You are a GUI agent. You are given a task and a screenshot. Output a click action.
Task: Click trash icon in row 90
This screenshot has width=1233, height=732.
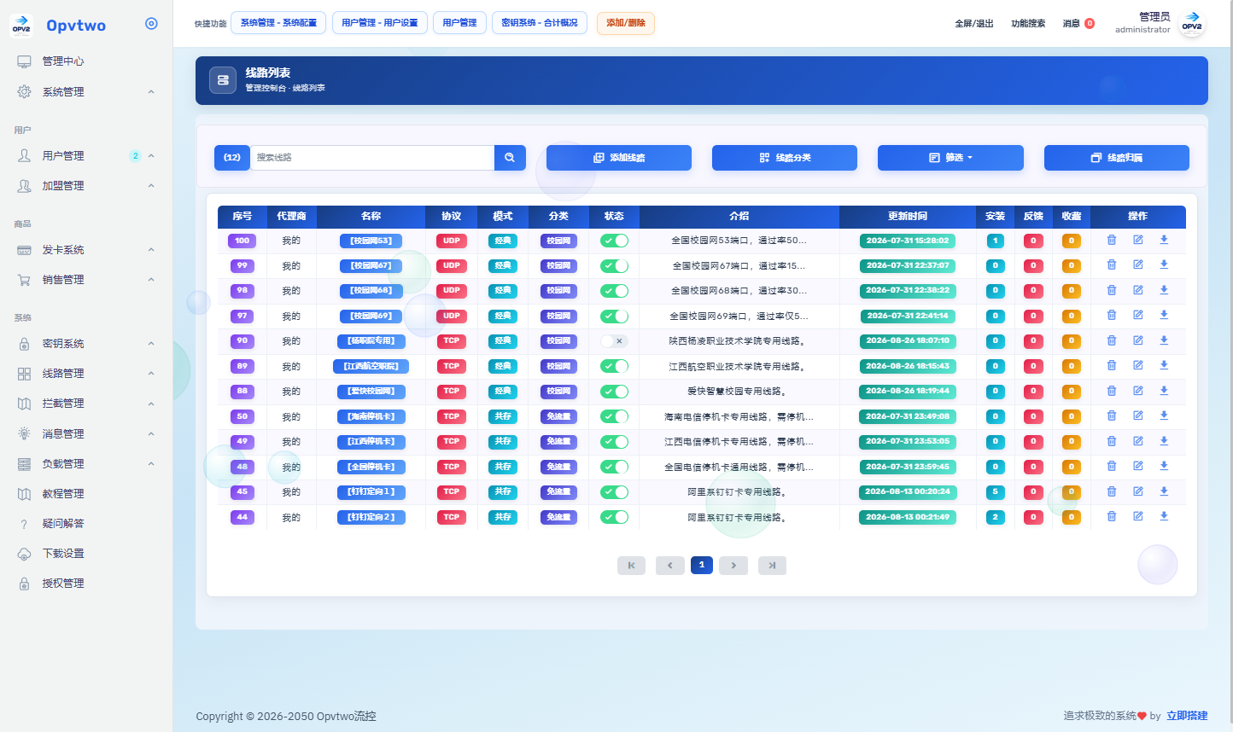pos(1112,340)
